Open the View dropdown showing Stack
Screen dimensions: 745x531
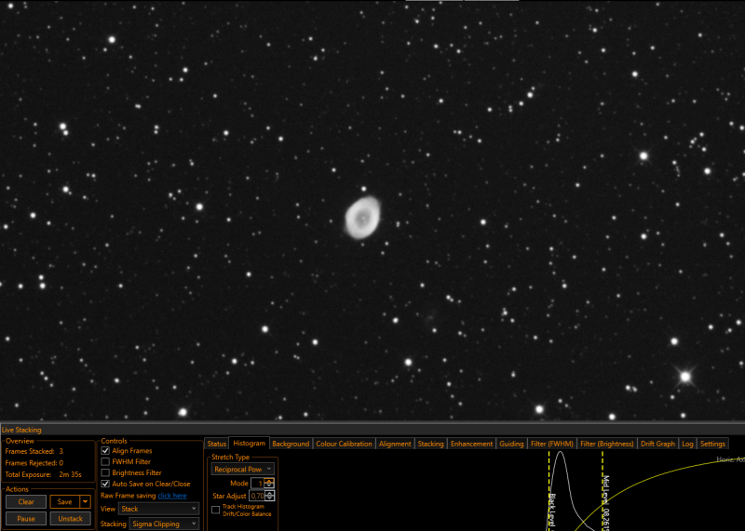coord(158,509)
